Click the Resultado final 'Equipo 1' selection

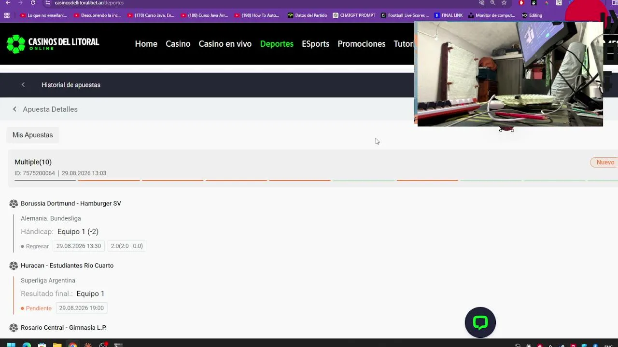tap(90, 294)
